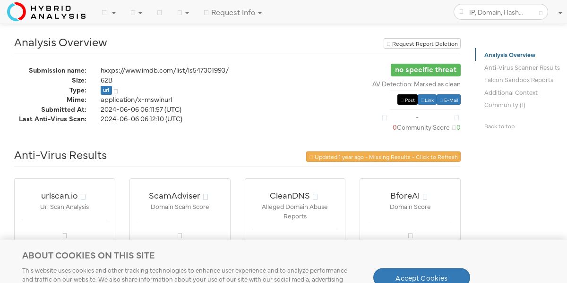Click ABOUT COOKIES ON THIS SITE heading
The image size is (567, 283).
(x=88, y=256)
